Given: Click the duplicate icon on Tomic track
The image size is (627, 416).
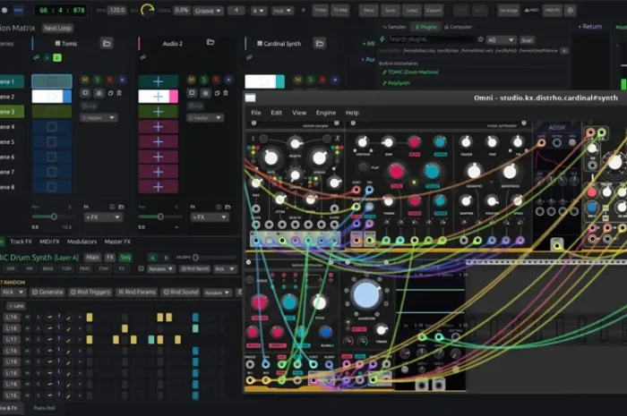Looking at the screenshot, I should click(x=111, y=93).
